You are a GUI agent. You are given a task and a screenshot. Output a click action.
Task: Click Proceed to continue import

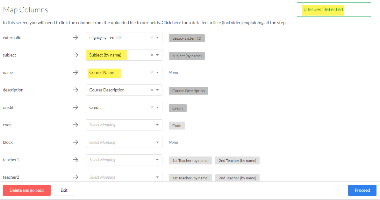pyautogui.click(x=362, y=190)
